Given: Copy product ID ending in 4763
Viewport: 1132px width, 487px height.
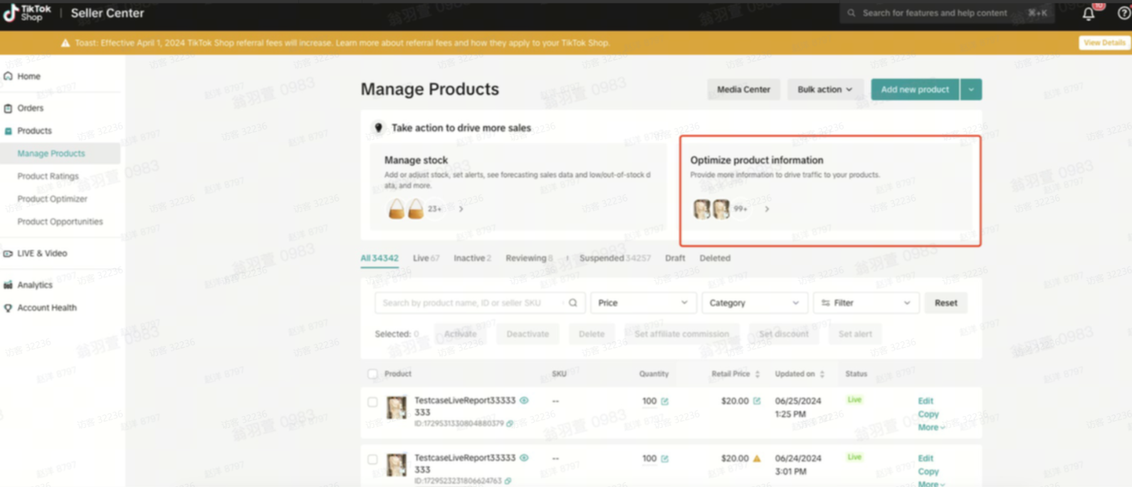Looking at the screenshot, I should [508, 481].
